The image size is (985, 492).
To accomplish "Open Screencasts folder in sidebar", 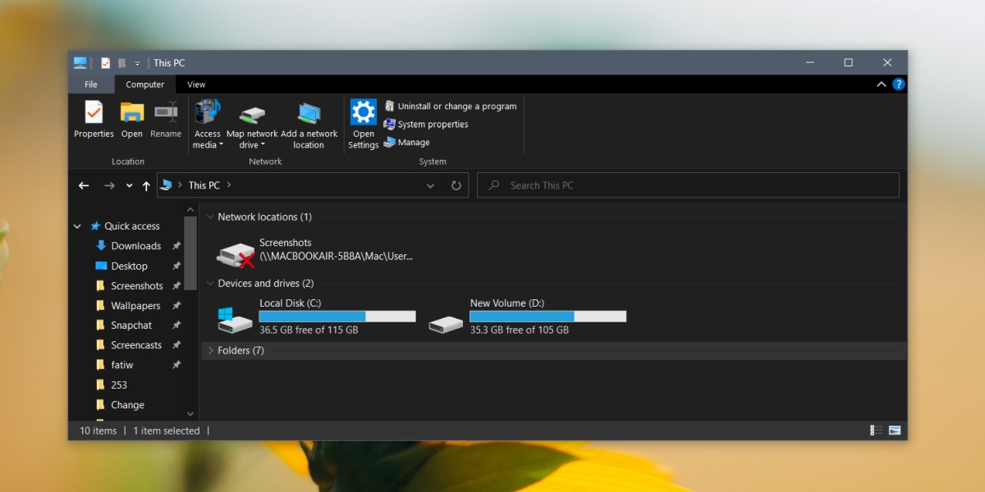I will click(136, 345).
